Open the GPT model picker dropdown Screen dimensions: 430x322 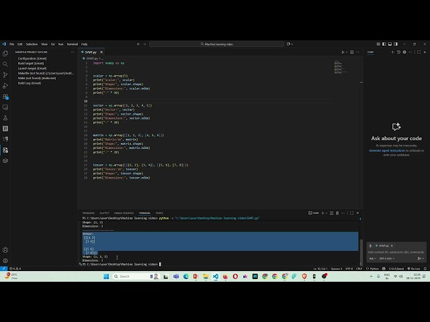tap(387, 258)
